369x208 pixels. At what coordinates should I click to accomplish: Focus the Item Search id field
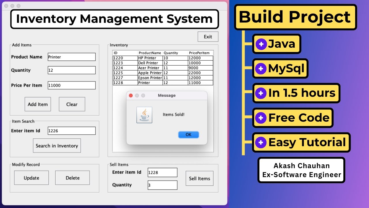click(71, 131)
